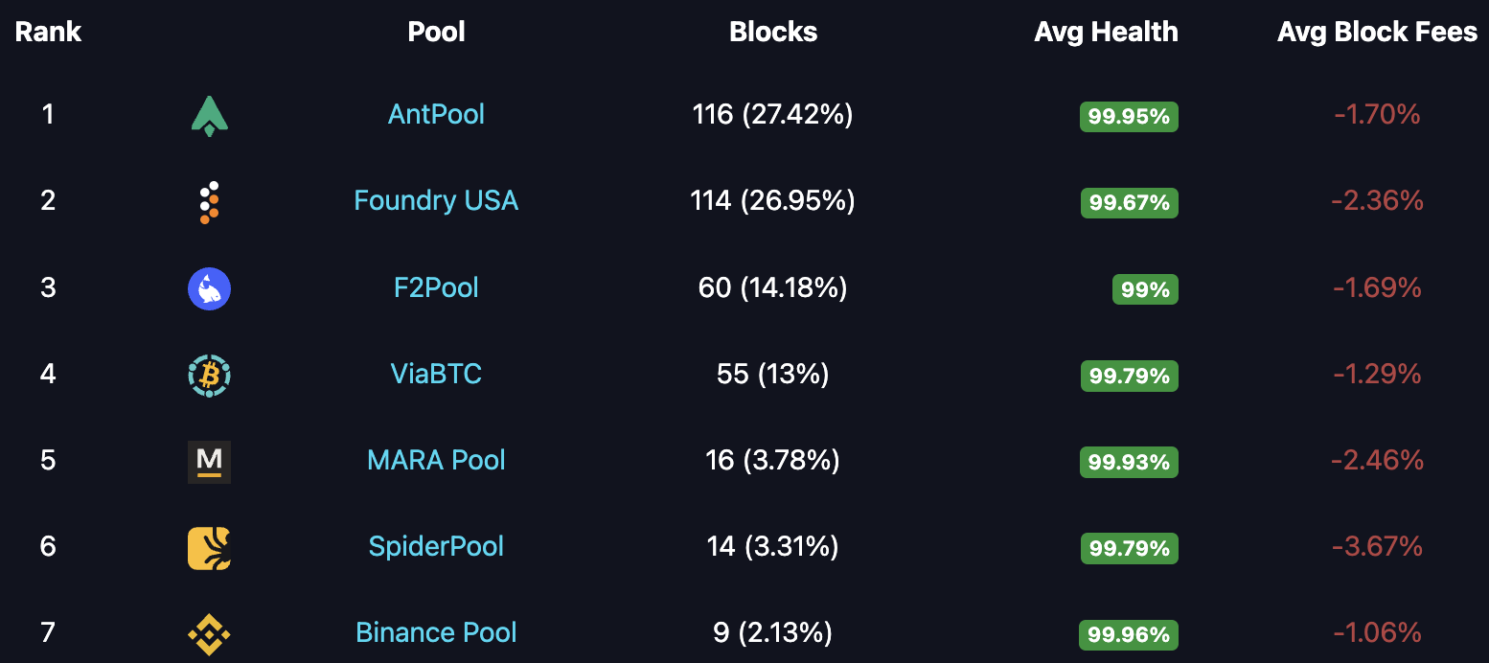The height and width of the screenshot is (663, 1489).
Task: Click the Blocks column header
Action: pyautogui.click(x=773, y=32)
